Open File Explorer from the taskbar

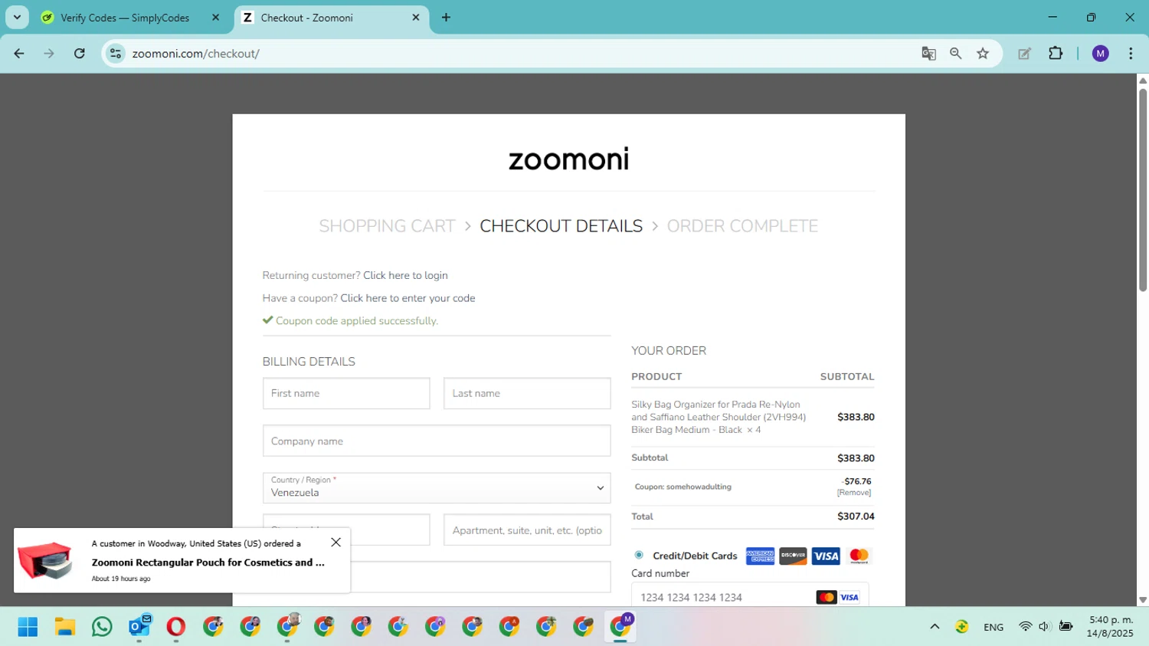pos(65,627)
